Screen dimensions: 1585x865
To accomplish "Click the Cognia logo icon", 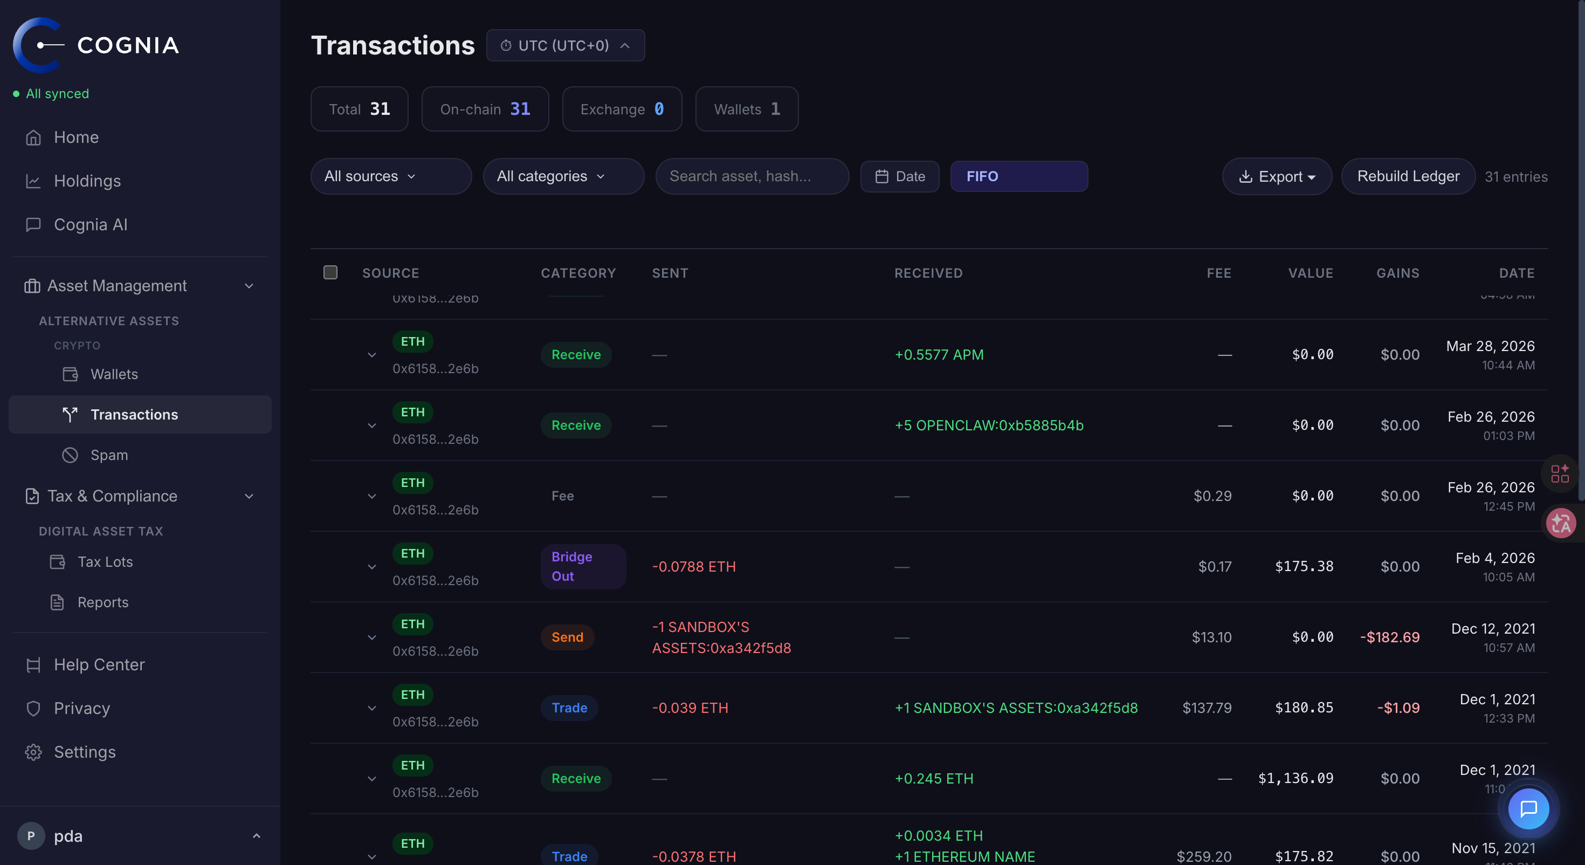I will point(39,45).
